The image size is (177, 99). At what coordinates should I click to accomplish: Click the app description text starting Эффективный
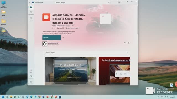59,32
